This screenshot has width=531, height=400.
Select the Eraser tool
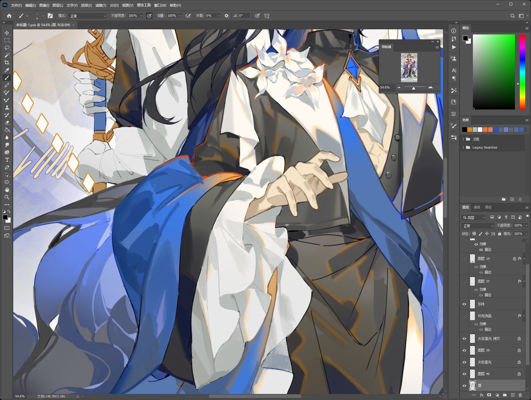coord(7,122)
